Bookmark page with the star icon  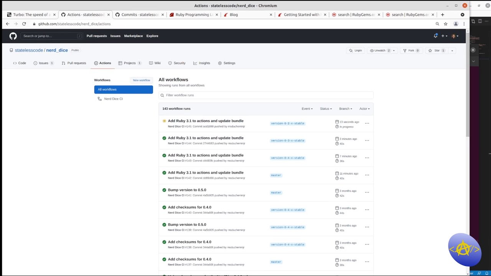[445, 24]
